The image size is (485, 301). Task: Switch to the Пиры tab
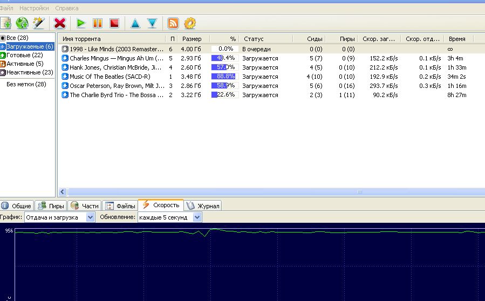[x=51, y=206]
